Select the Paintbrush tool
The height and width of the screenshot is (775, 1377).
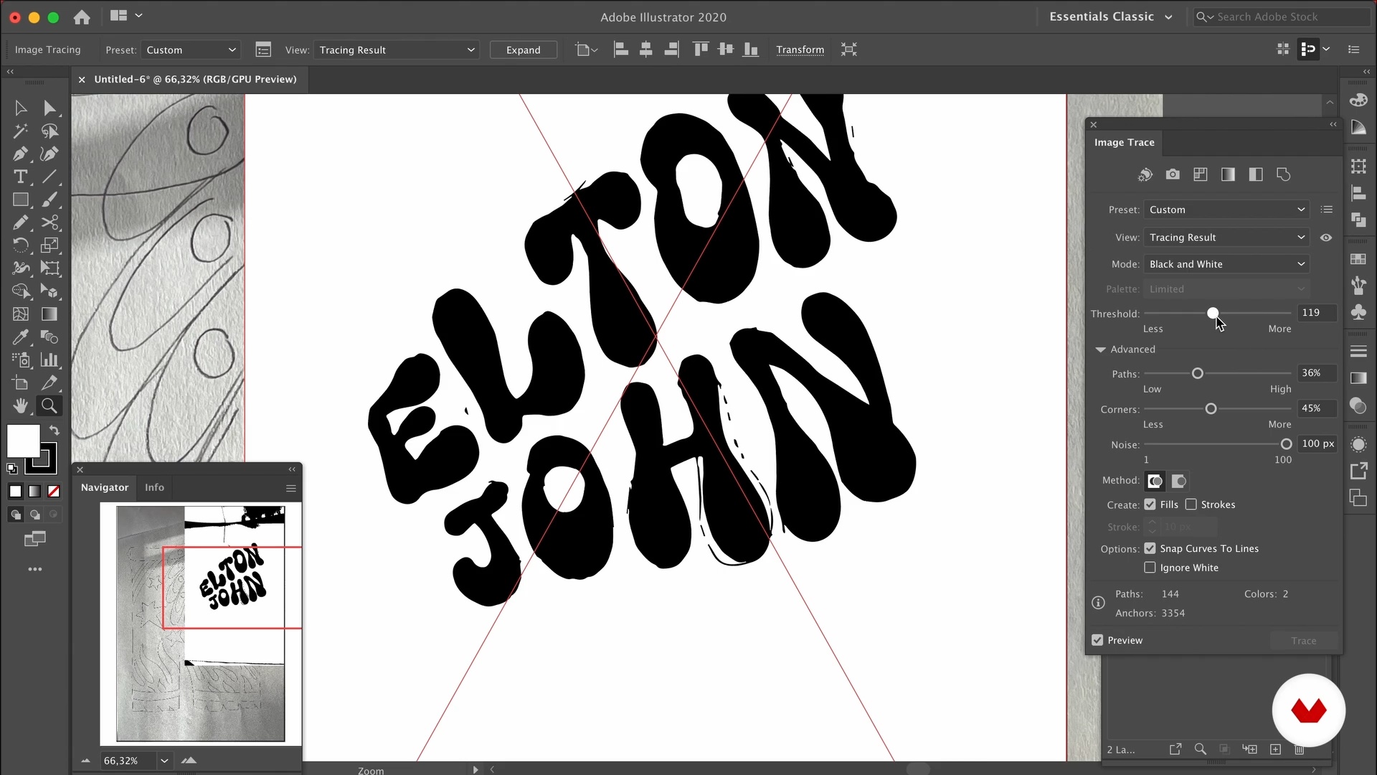click(49, 199)
